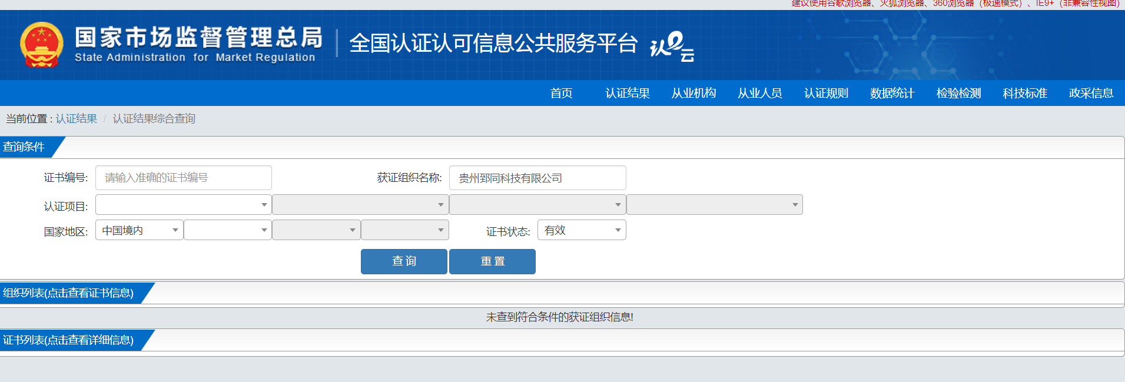
Task: Click the 组织列表 section header
Action: (x=68, y=293)
